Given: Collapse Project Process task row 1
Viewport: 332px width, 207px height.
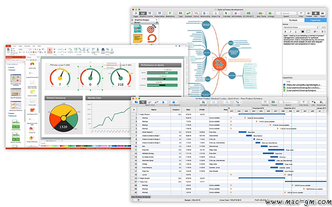Looking at the screenshot, I should click(x=139, y=114).
